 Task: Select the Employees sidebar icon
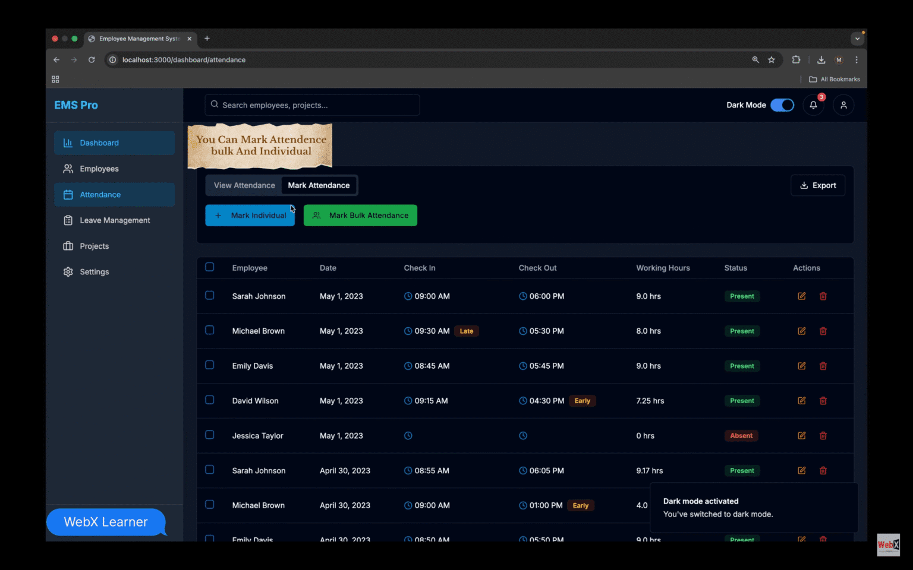coord(68,169)
